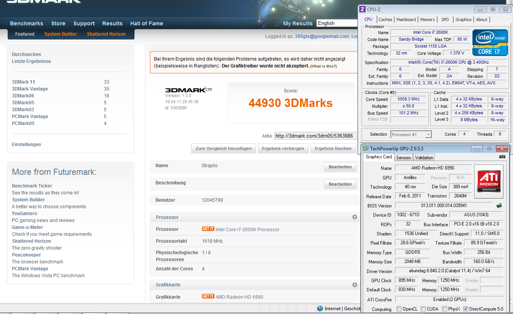Switch to CPU-Z About tab
This screenshot has height=314, width=513.
[482, 20]
